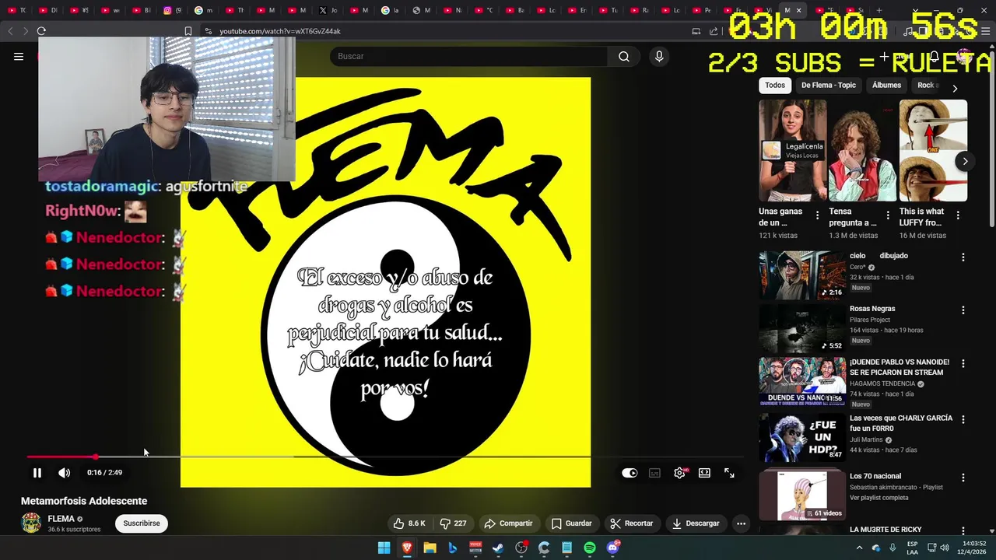
Task: Reload the page in browser toolbar
Action: [41, 31]
